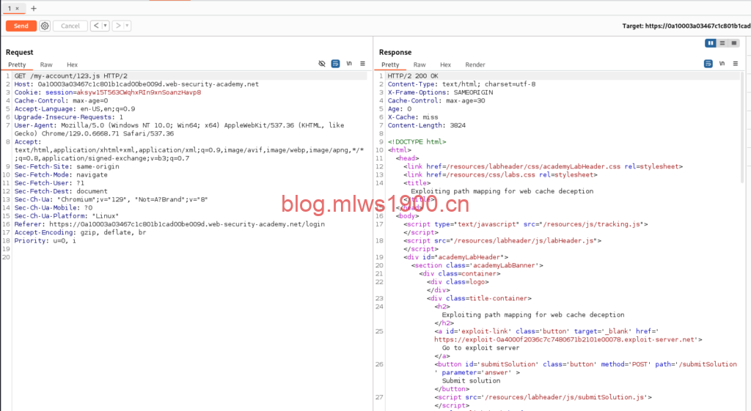The height and width of the screenshot is (411, 751).
Task: Open history dropdown next to back arrow
Action: (x=106, y=26)
